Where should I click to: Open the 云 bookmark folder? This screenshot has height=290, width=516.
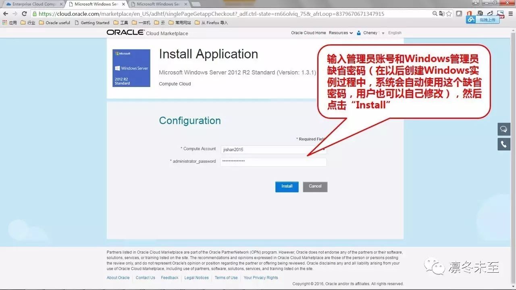[x=159, y=23]
